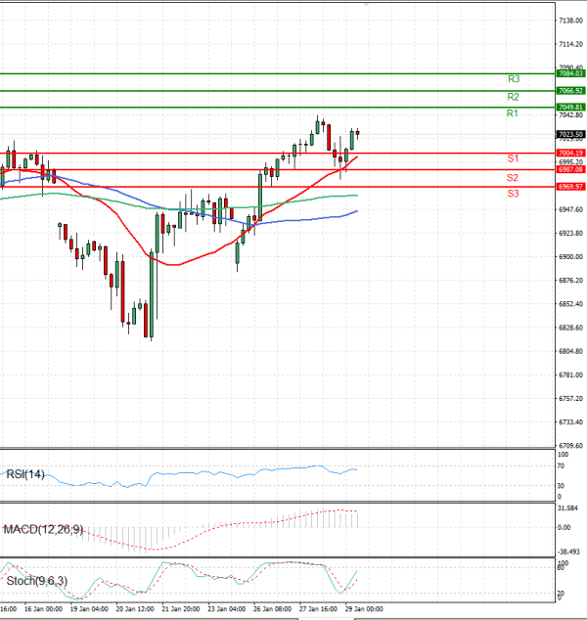Click the S3 support label
587x620 pixels.
[513, 194]
